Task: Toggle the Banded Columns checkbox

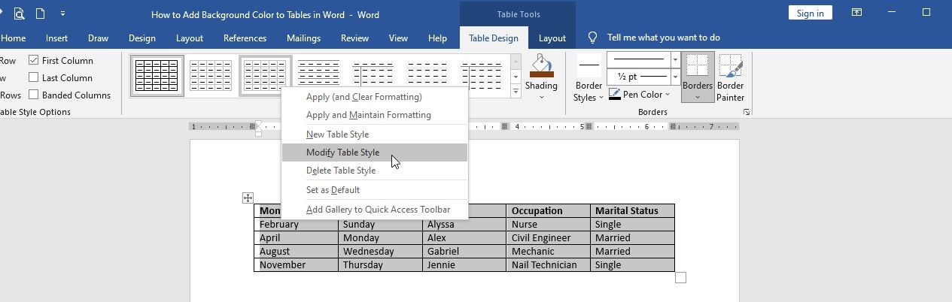Action: [x=34, y=95]
